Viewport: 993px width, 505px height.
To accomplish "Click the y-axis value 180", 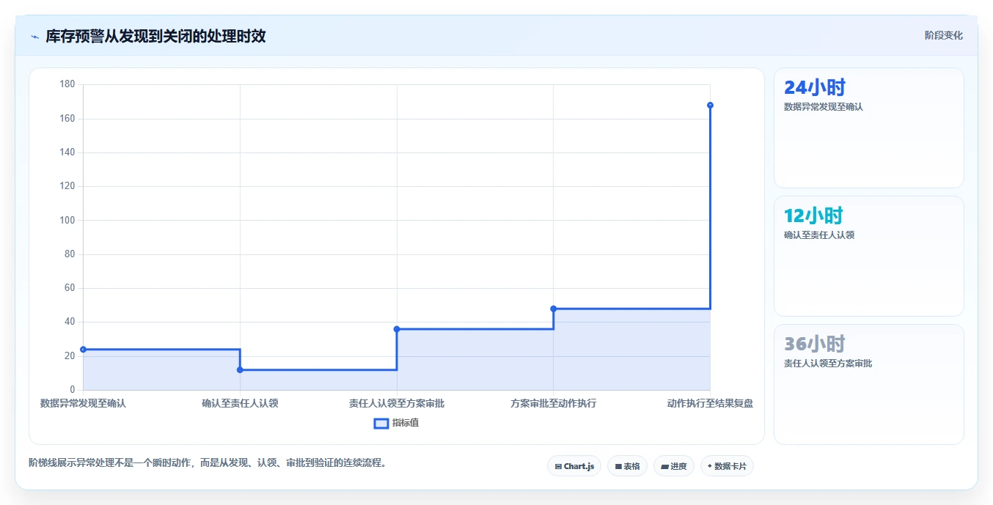I will coord(67,84).
